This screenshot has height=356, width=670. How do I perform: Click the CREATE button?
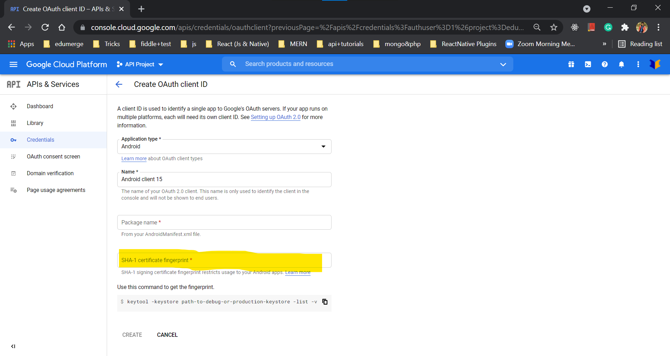point(132,335)
